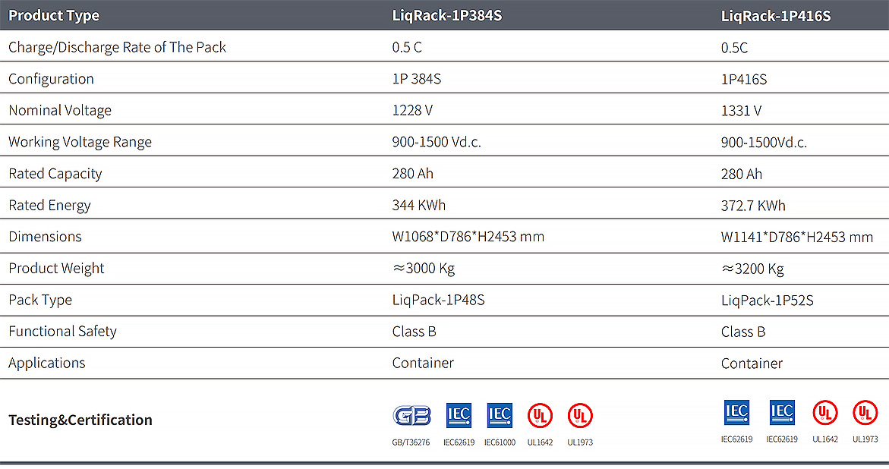
Task: Click the 1P416S configuration value
Action: coord(744,79)
